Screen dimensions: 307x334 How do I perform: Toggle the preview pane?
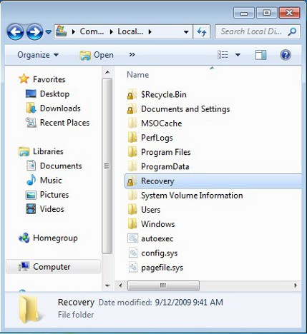tap(260, 55)
